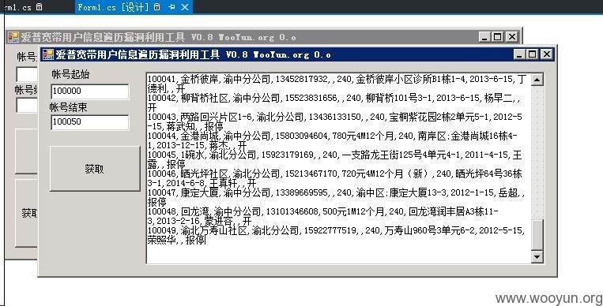The height and width of the screenshot is (306, 603).
Task: Maximize the back tool window
Action: (498, 37)
